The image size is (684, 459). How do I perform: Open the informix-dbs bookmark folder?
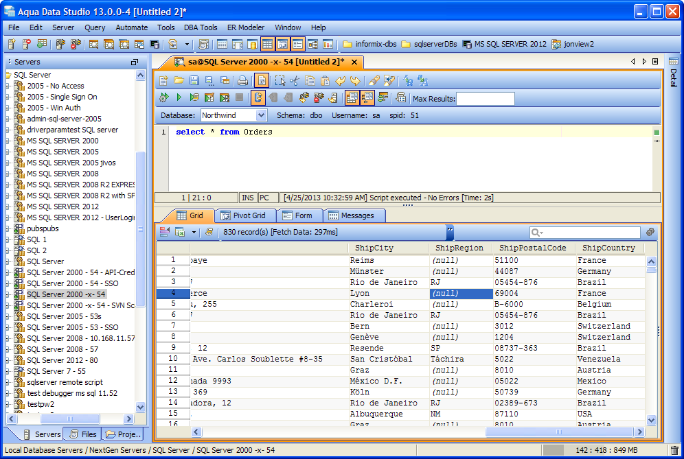(370, 44)
